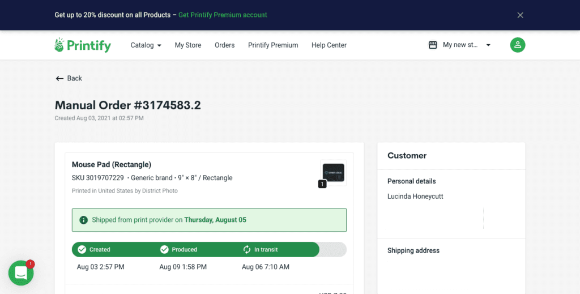Open the user account avatar
580x294 pixels.
pyautogui.click(x=518, y=45)
